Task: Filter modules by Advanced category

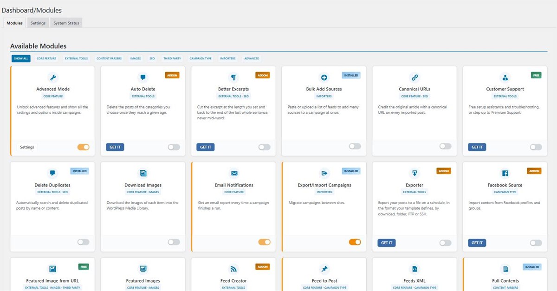Action: (x=252, y=59)
